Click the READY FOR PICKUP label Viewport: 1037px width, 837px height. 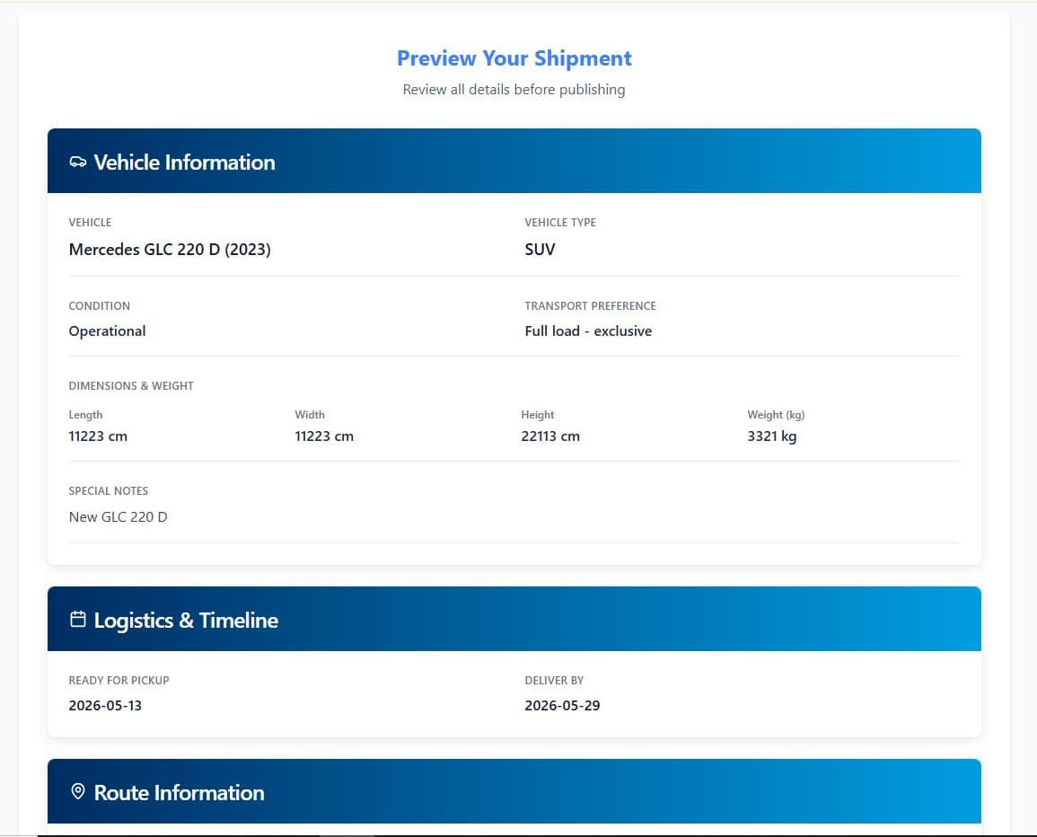click(119, 680)
